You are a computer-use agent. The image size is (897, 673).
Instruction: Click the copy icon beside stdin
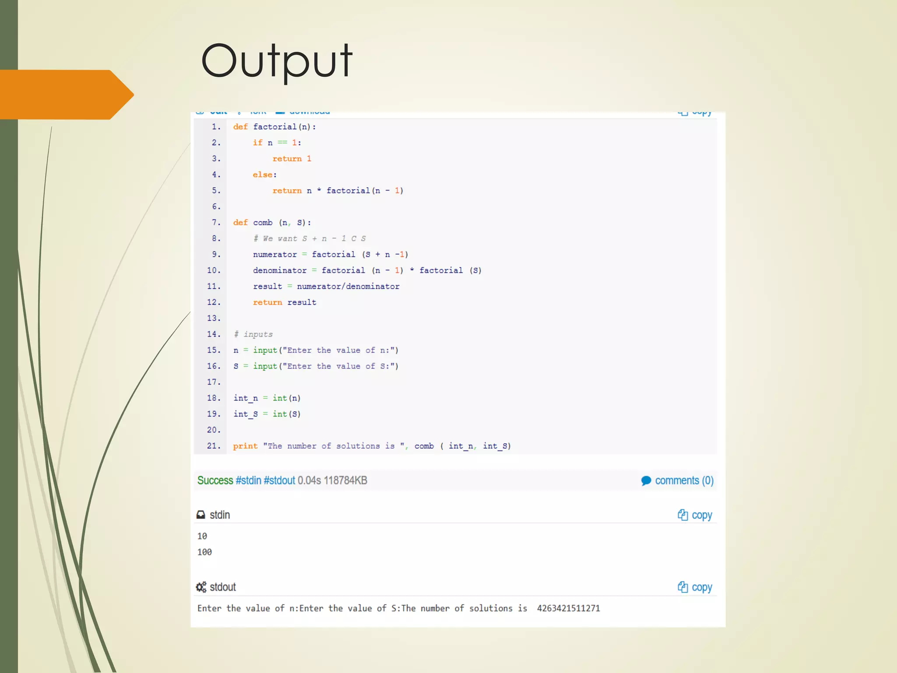[682, 515]
